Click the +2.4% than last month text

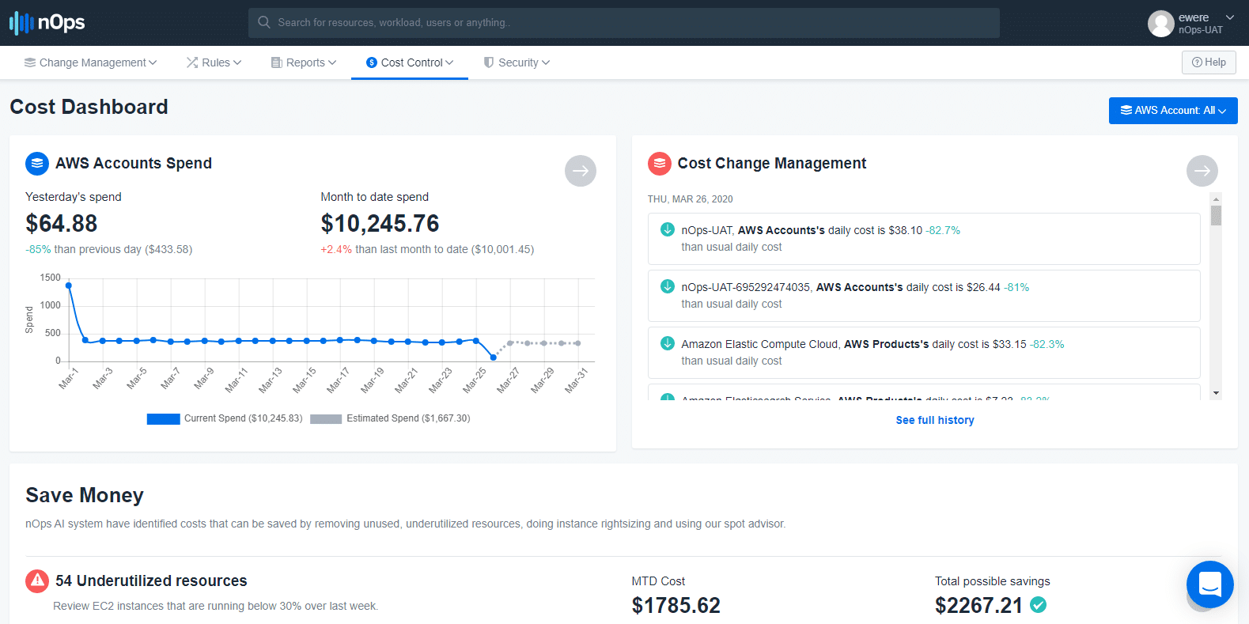(x=427, y=249)
